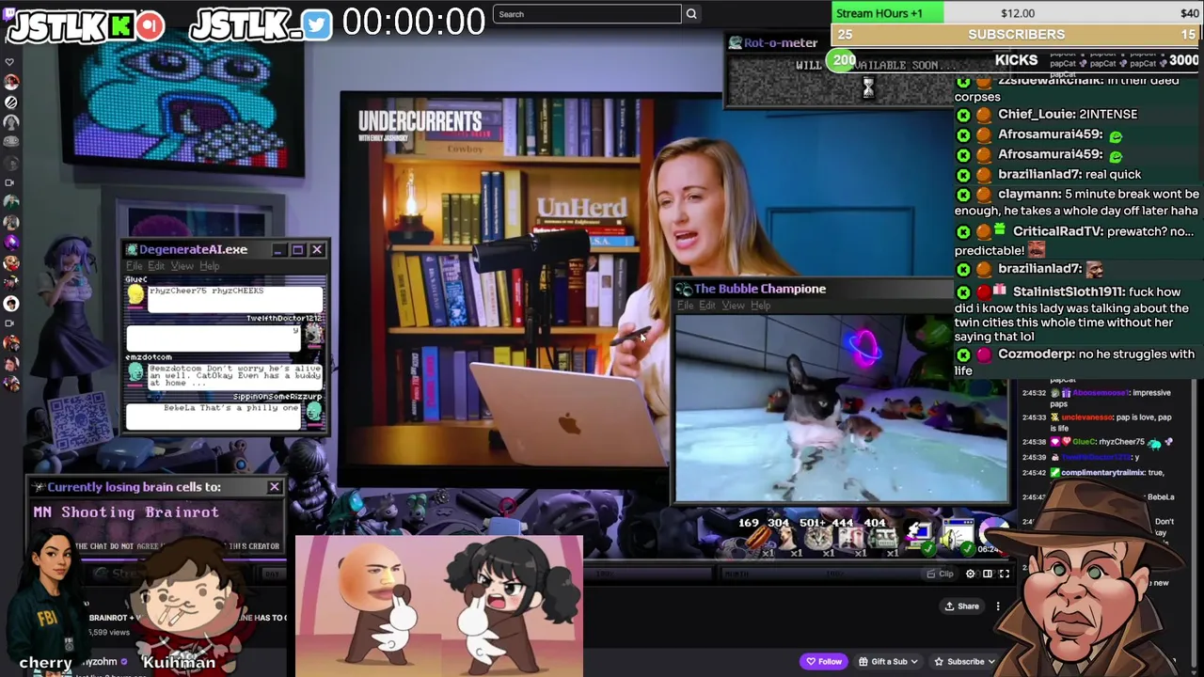Click the purple Follow button
1204x677 pixels.
pos(823,662)
